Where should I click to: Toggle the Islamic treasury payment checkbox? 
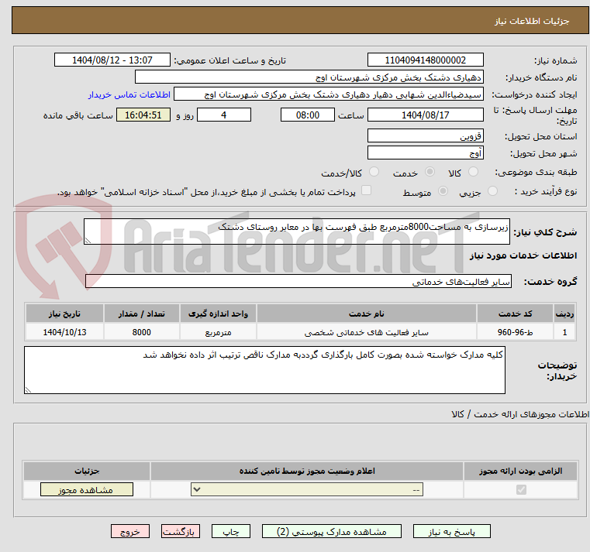(x=366, y=190)
